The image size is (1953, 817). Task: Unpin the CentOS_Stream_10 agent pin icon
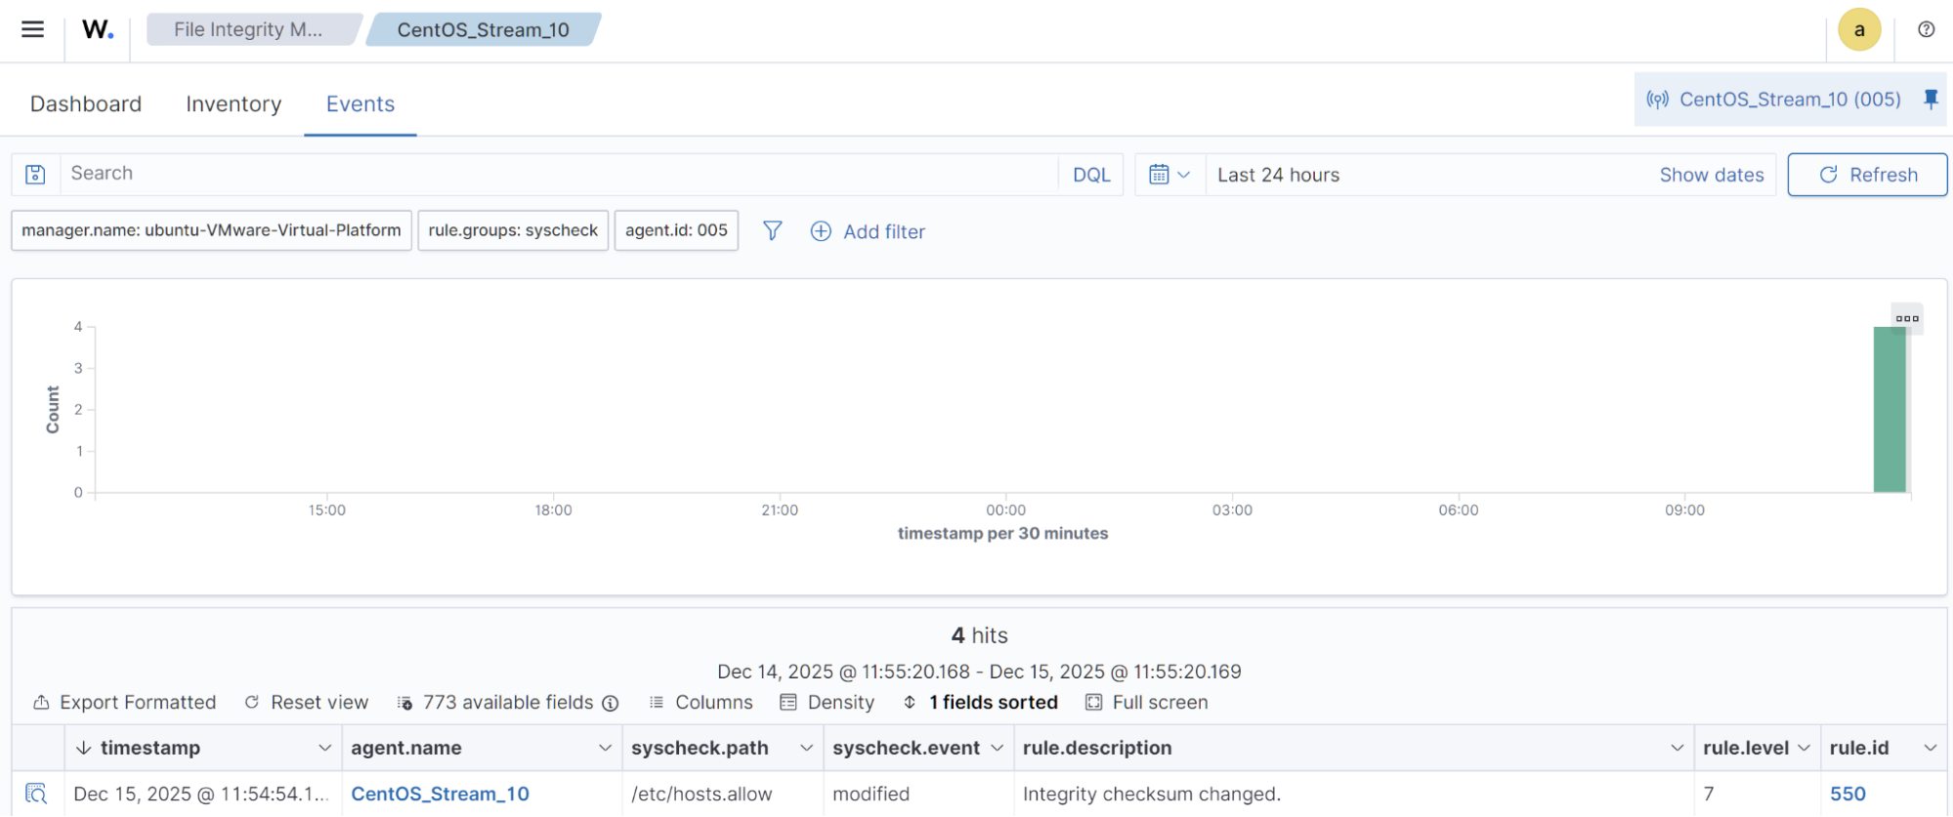[x=1931, y=99]
